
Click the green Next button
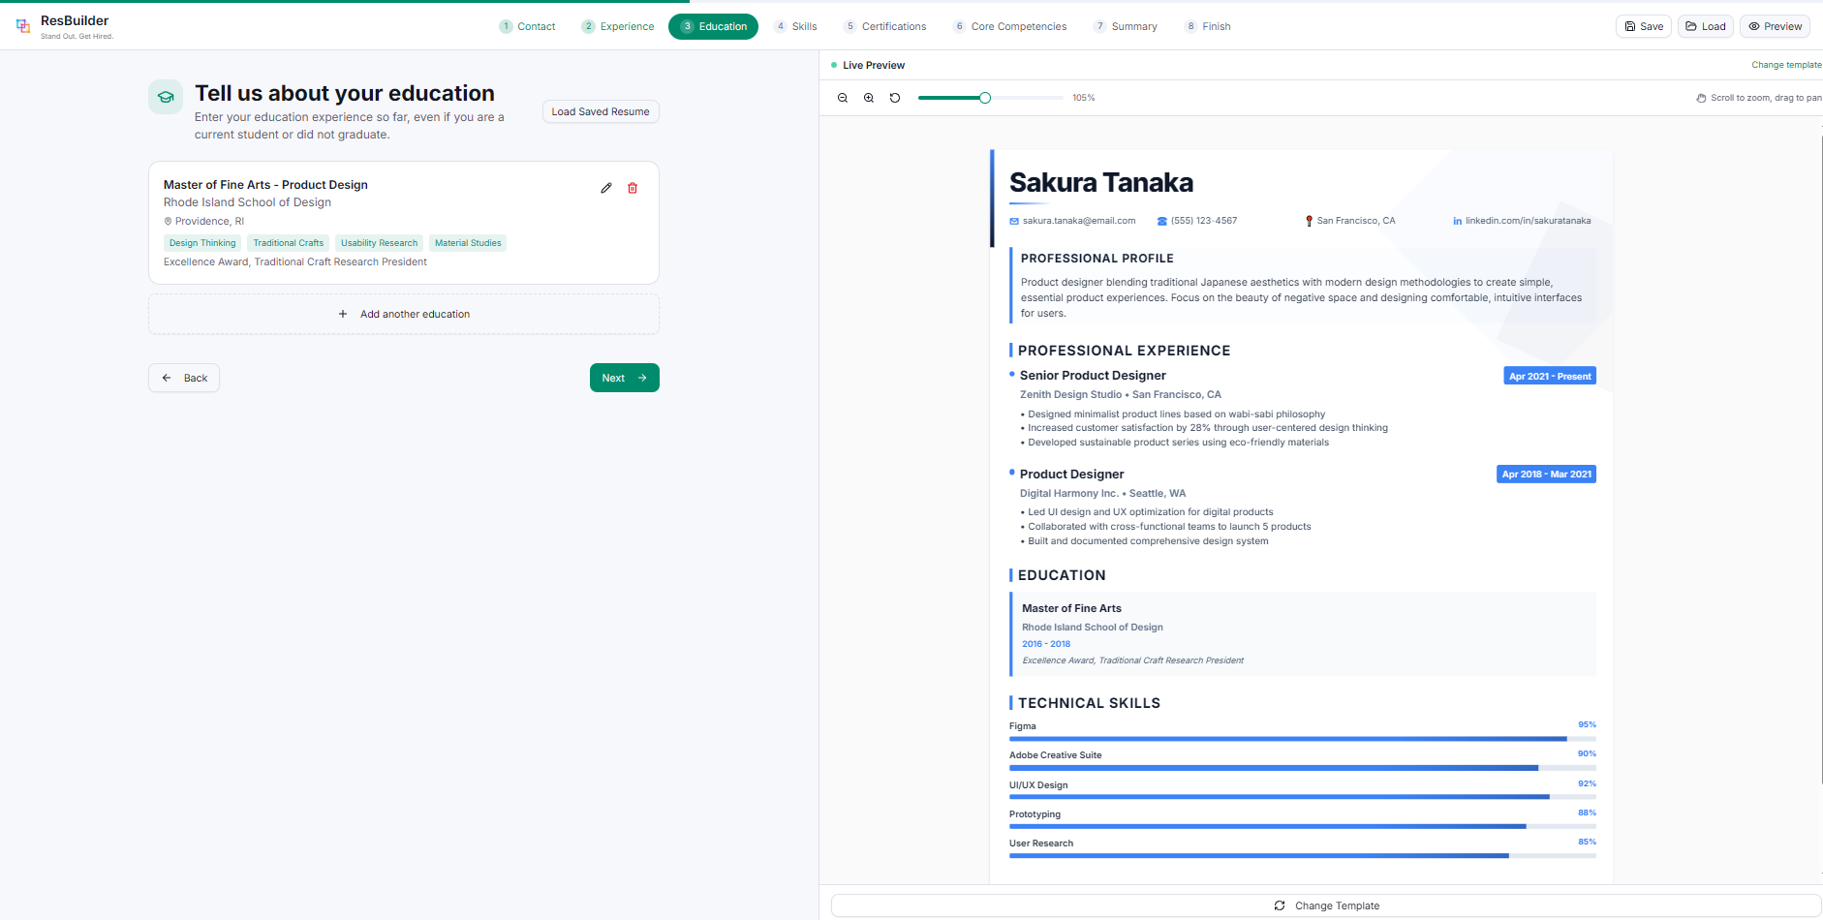[x=624, y=378]
